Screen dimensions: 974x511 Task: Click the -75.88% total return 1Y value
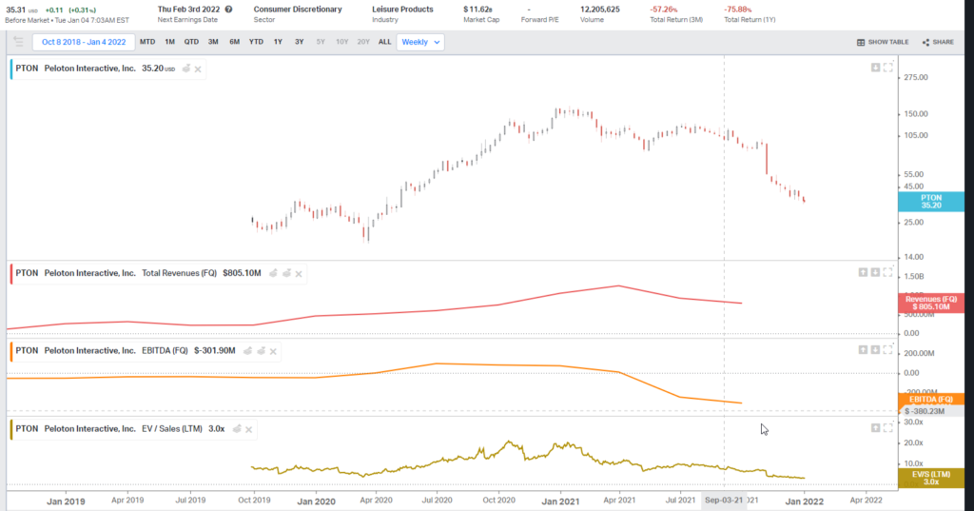[738, 10]
